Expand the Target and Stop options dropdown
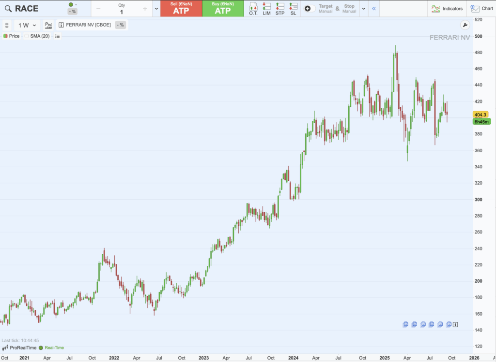Screen dimensions: 496x362 coord(363,9)
